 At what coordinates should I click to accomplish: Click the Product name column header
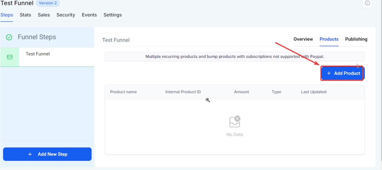[123, 92]
